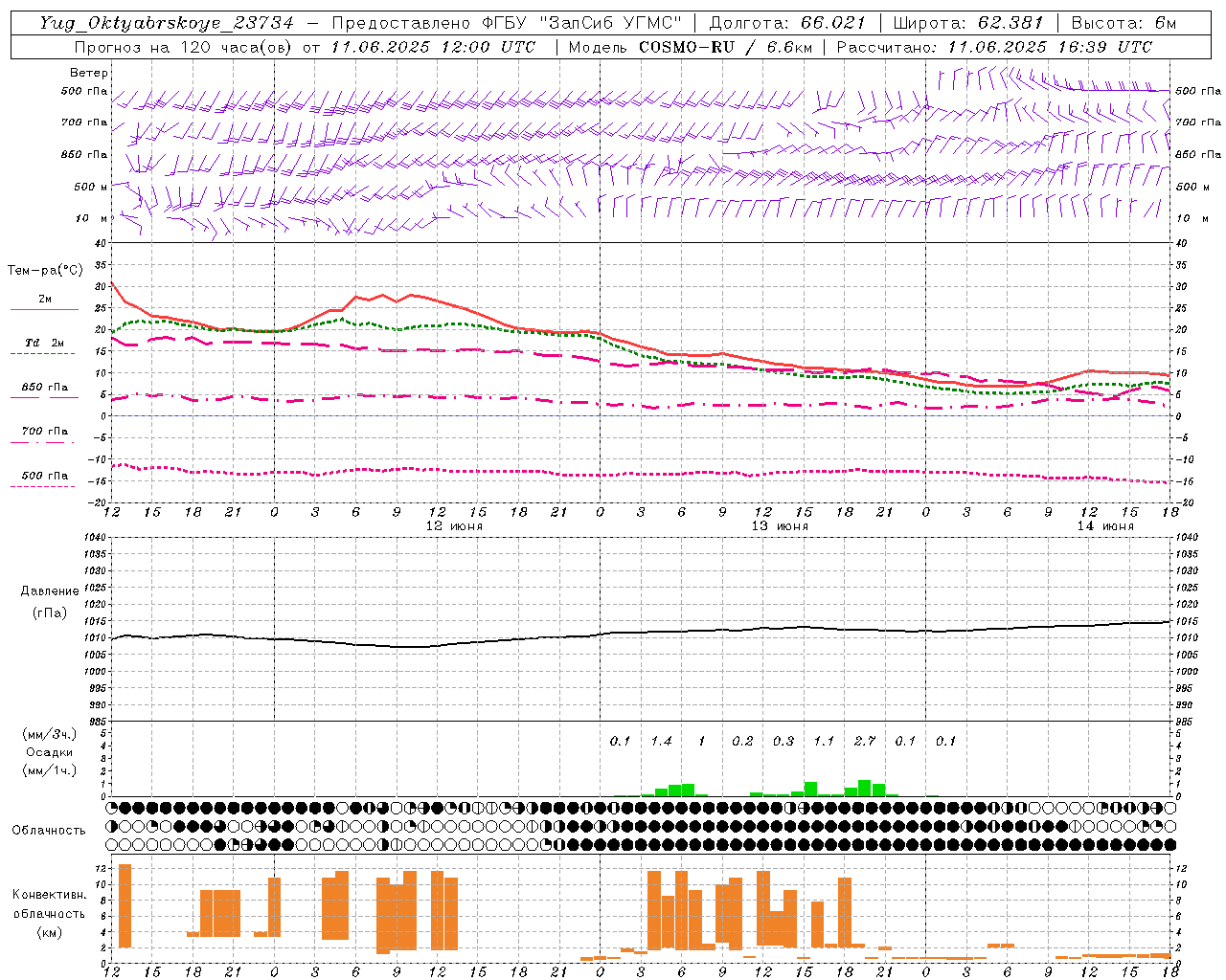The height and width of the screenshot is (980, 1226).
Task: Click the Облачность cloud cover label
Action: [x=49, y=831]
